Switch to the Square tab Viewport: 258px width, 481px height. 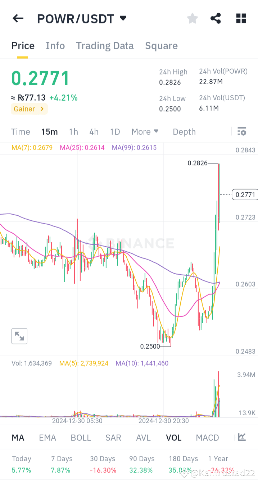click(x=161, y=46)
